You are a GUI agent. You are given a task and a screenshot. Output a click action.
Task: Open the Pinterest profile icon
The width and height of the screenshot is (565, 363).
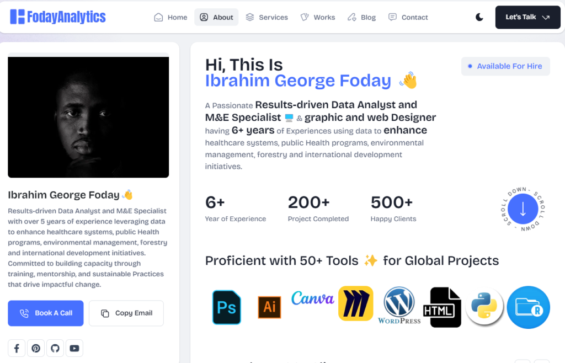(36, 348)
